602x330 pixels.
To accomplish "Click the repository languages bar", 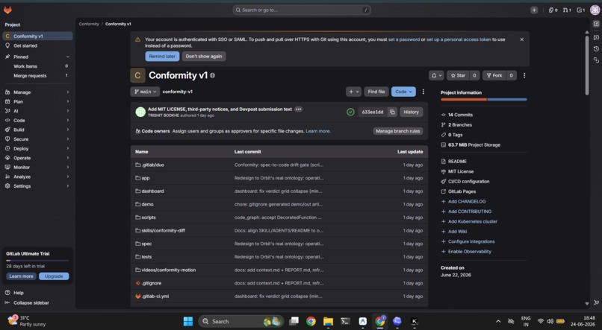I will coord(484,100).
